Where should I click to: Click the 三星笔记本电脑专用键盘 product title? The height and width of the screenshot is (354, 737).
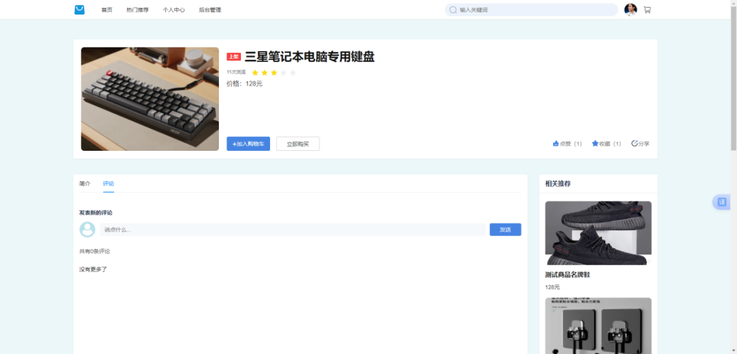tap(309, 56)
